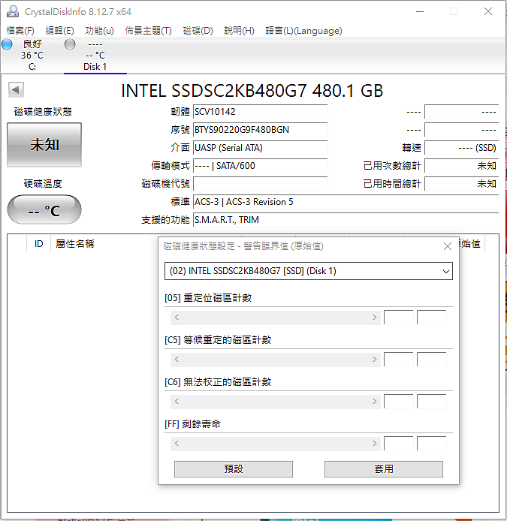This screenshot has height=521, width=507.
Task: Click the 已用時間總計 value 未知
Action: tap(462, 184)
